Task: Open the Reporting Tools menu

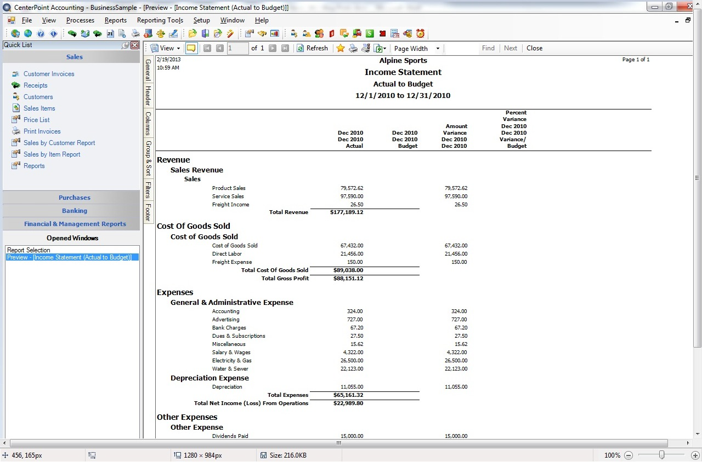Action: [x=160, y=20]
